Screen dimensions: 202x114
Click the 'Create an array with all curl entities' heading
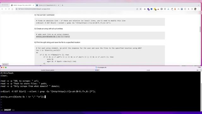click(49, 29)
